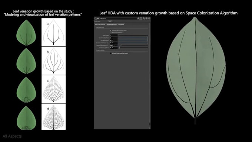
Task: Click the venation diagram labeled c
Action: pyautogui.click(x=53, y=89)
